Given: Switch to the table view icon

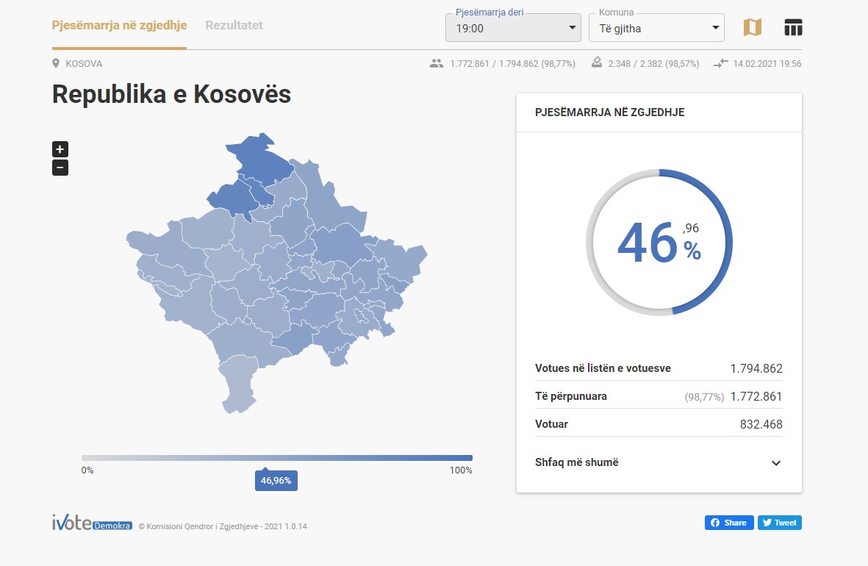Looking at the screenshot, I should click(x=792, y=26).
